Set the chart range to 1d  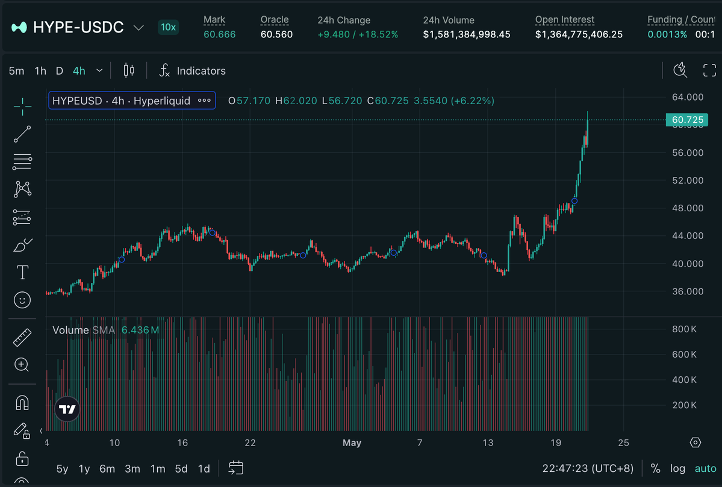pyautogui.click(x=204, y=468)
